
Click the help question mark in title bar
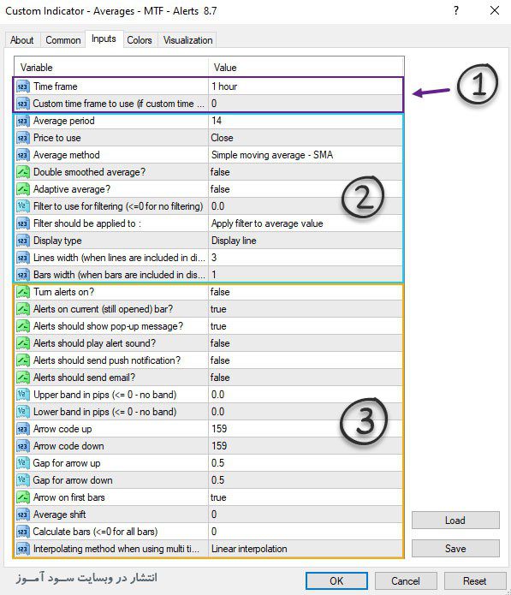(x=456, y=10)
